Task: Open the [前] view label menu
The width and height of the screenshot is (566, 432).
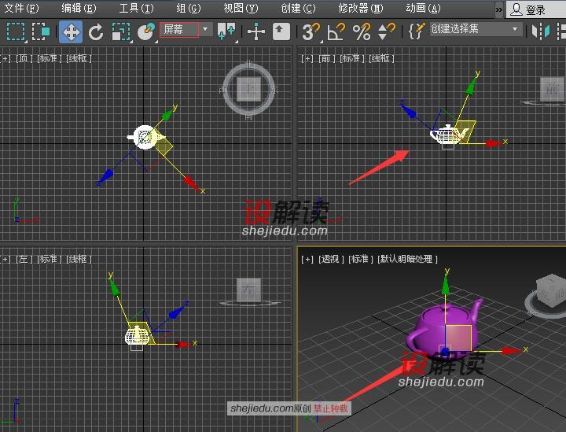Action: pyautogui.click(x=327, y=58)
